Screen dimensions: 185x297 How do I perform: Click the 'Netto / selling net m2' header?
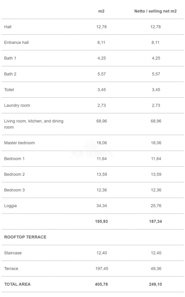(x=155, y=11)
